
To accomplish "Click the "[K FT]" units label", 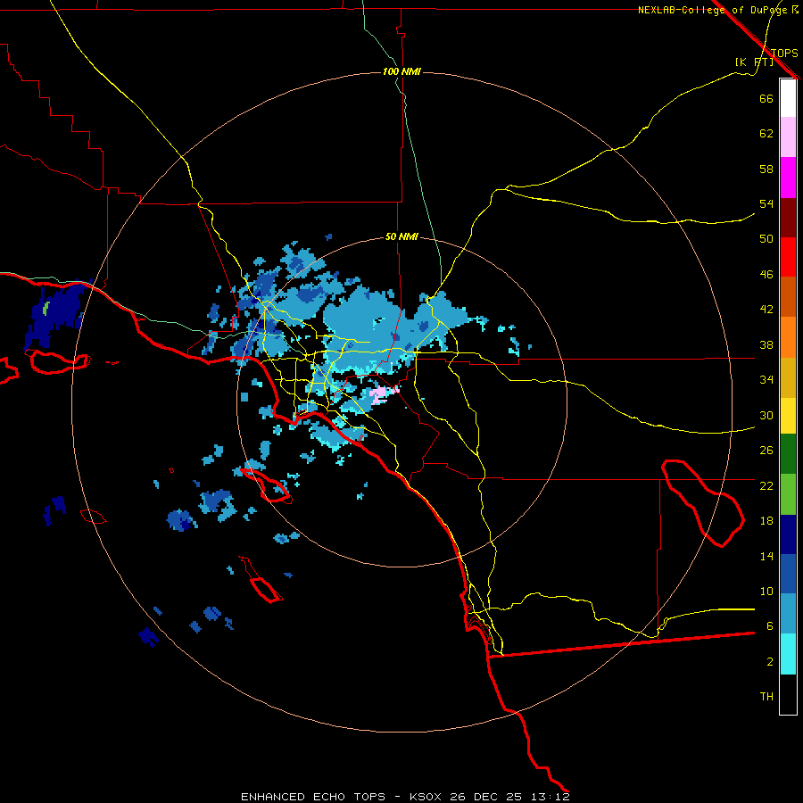I will pos(754,62).
